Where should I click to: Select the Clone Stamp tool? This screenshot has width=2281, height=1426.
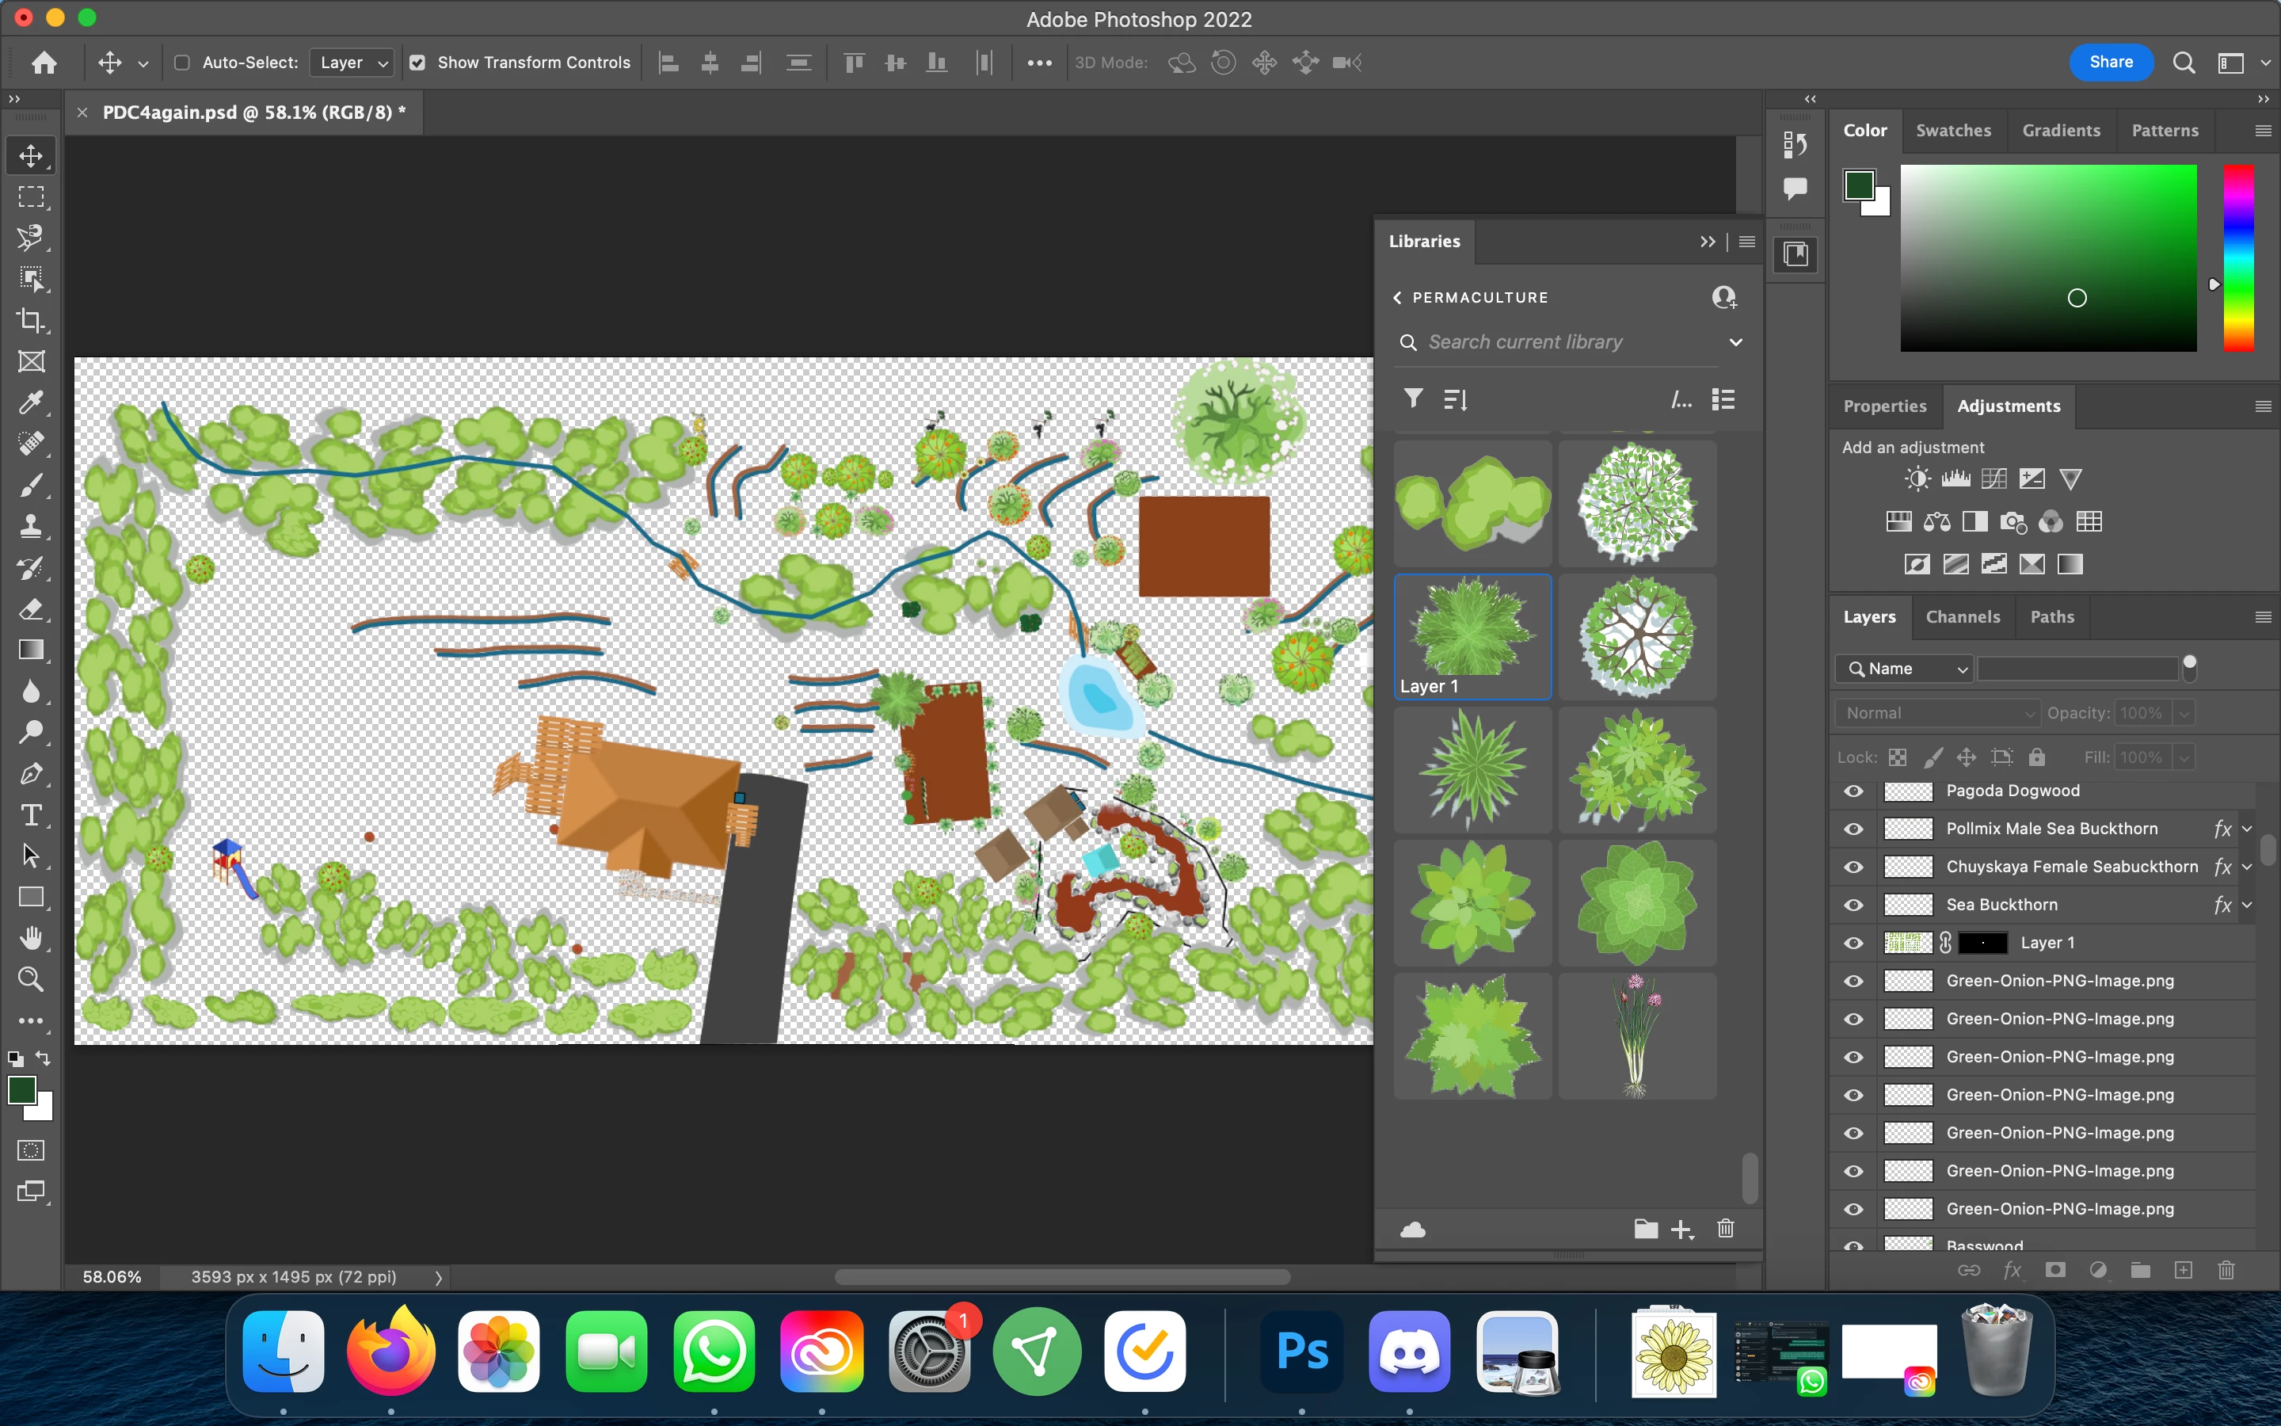click(31, 526)
